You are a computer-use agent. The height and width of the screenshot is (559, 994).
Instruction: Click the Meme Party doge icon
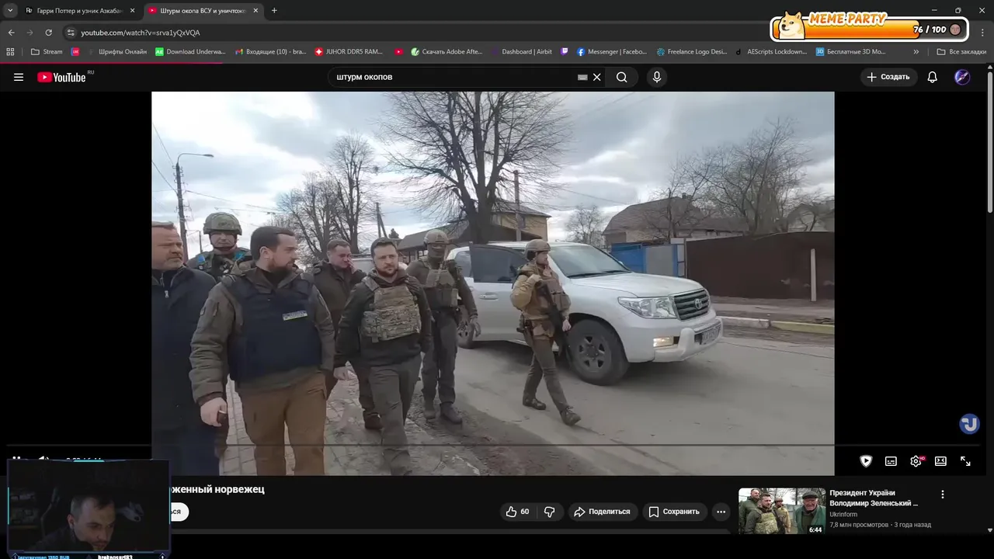coord(791,26)
